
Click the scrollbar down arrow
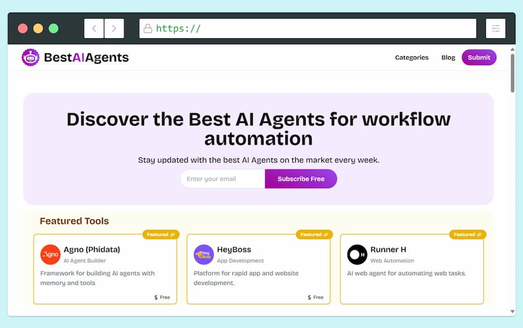coord(512,312)
